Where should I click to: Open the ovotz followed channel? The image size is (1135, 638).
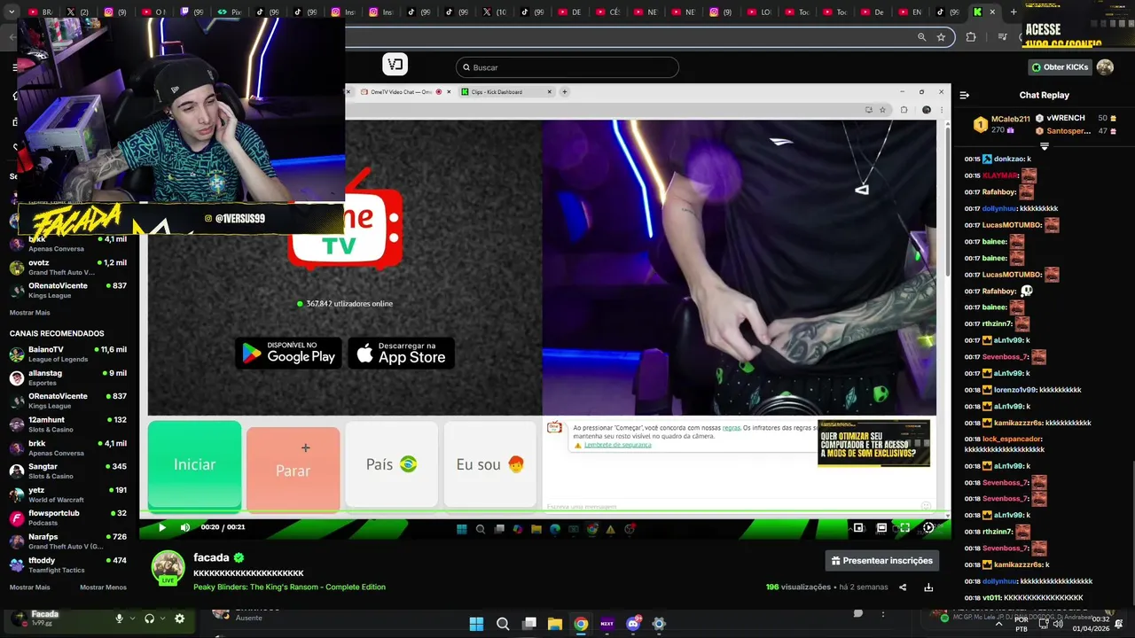tap(69, 268)
